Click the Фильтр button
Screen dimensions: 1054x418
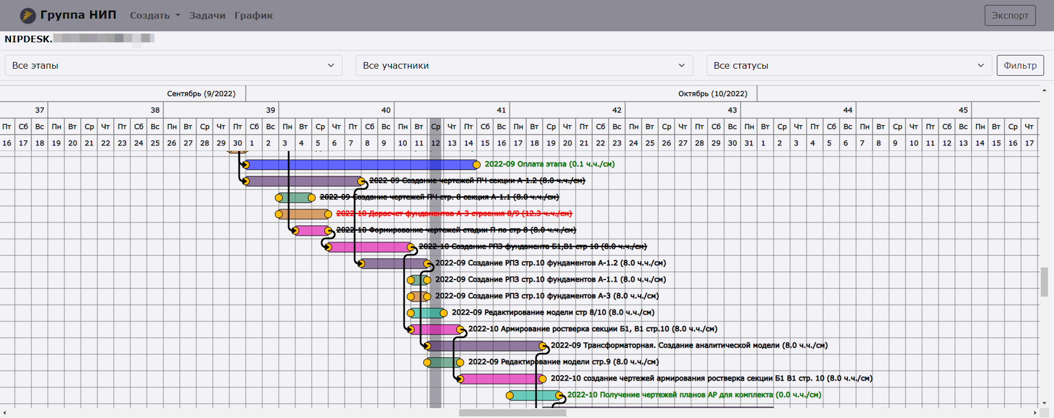pyautogui.click(x=1020, y=65)
